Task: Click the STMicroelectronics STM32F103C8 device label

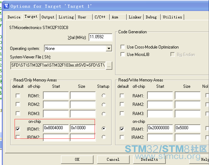Action: (x=39, y=28)
